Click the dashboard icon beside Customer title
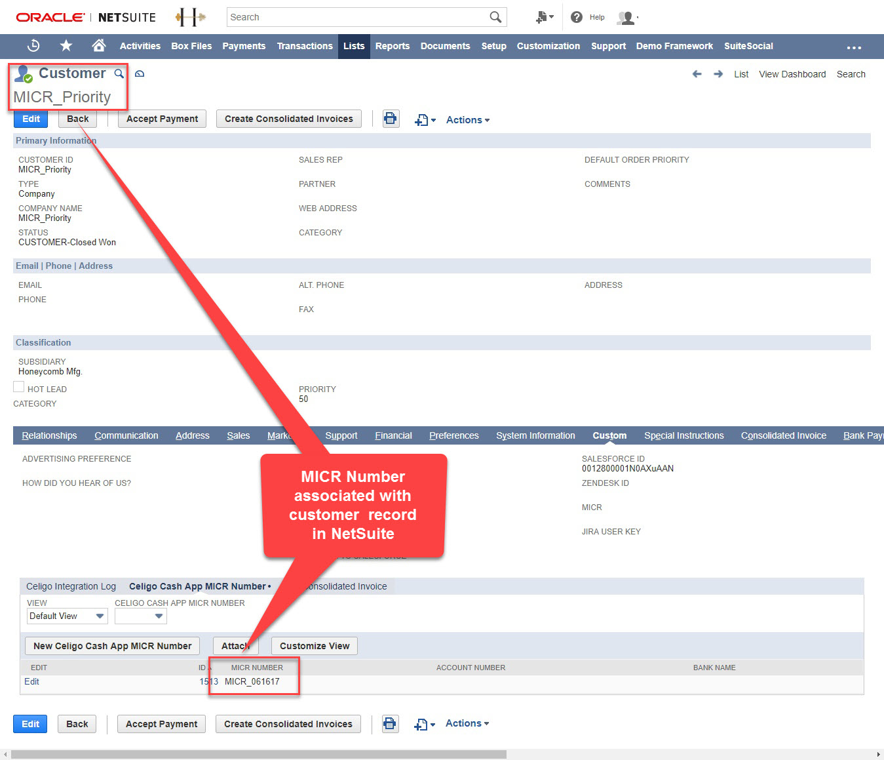884x760 pixels. [140, 73]
